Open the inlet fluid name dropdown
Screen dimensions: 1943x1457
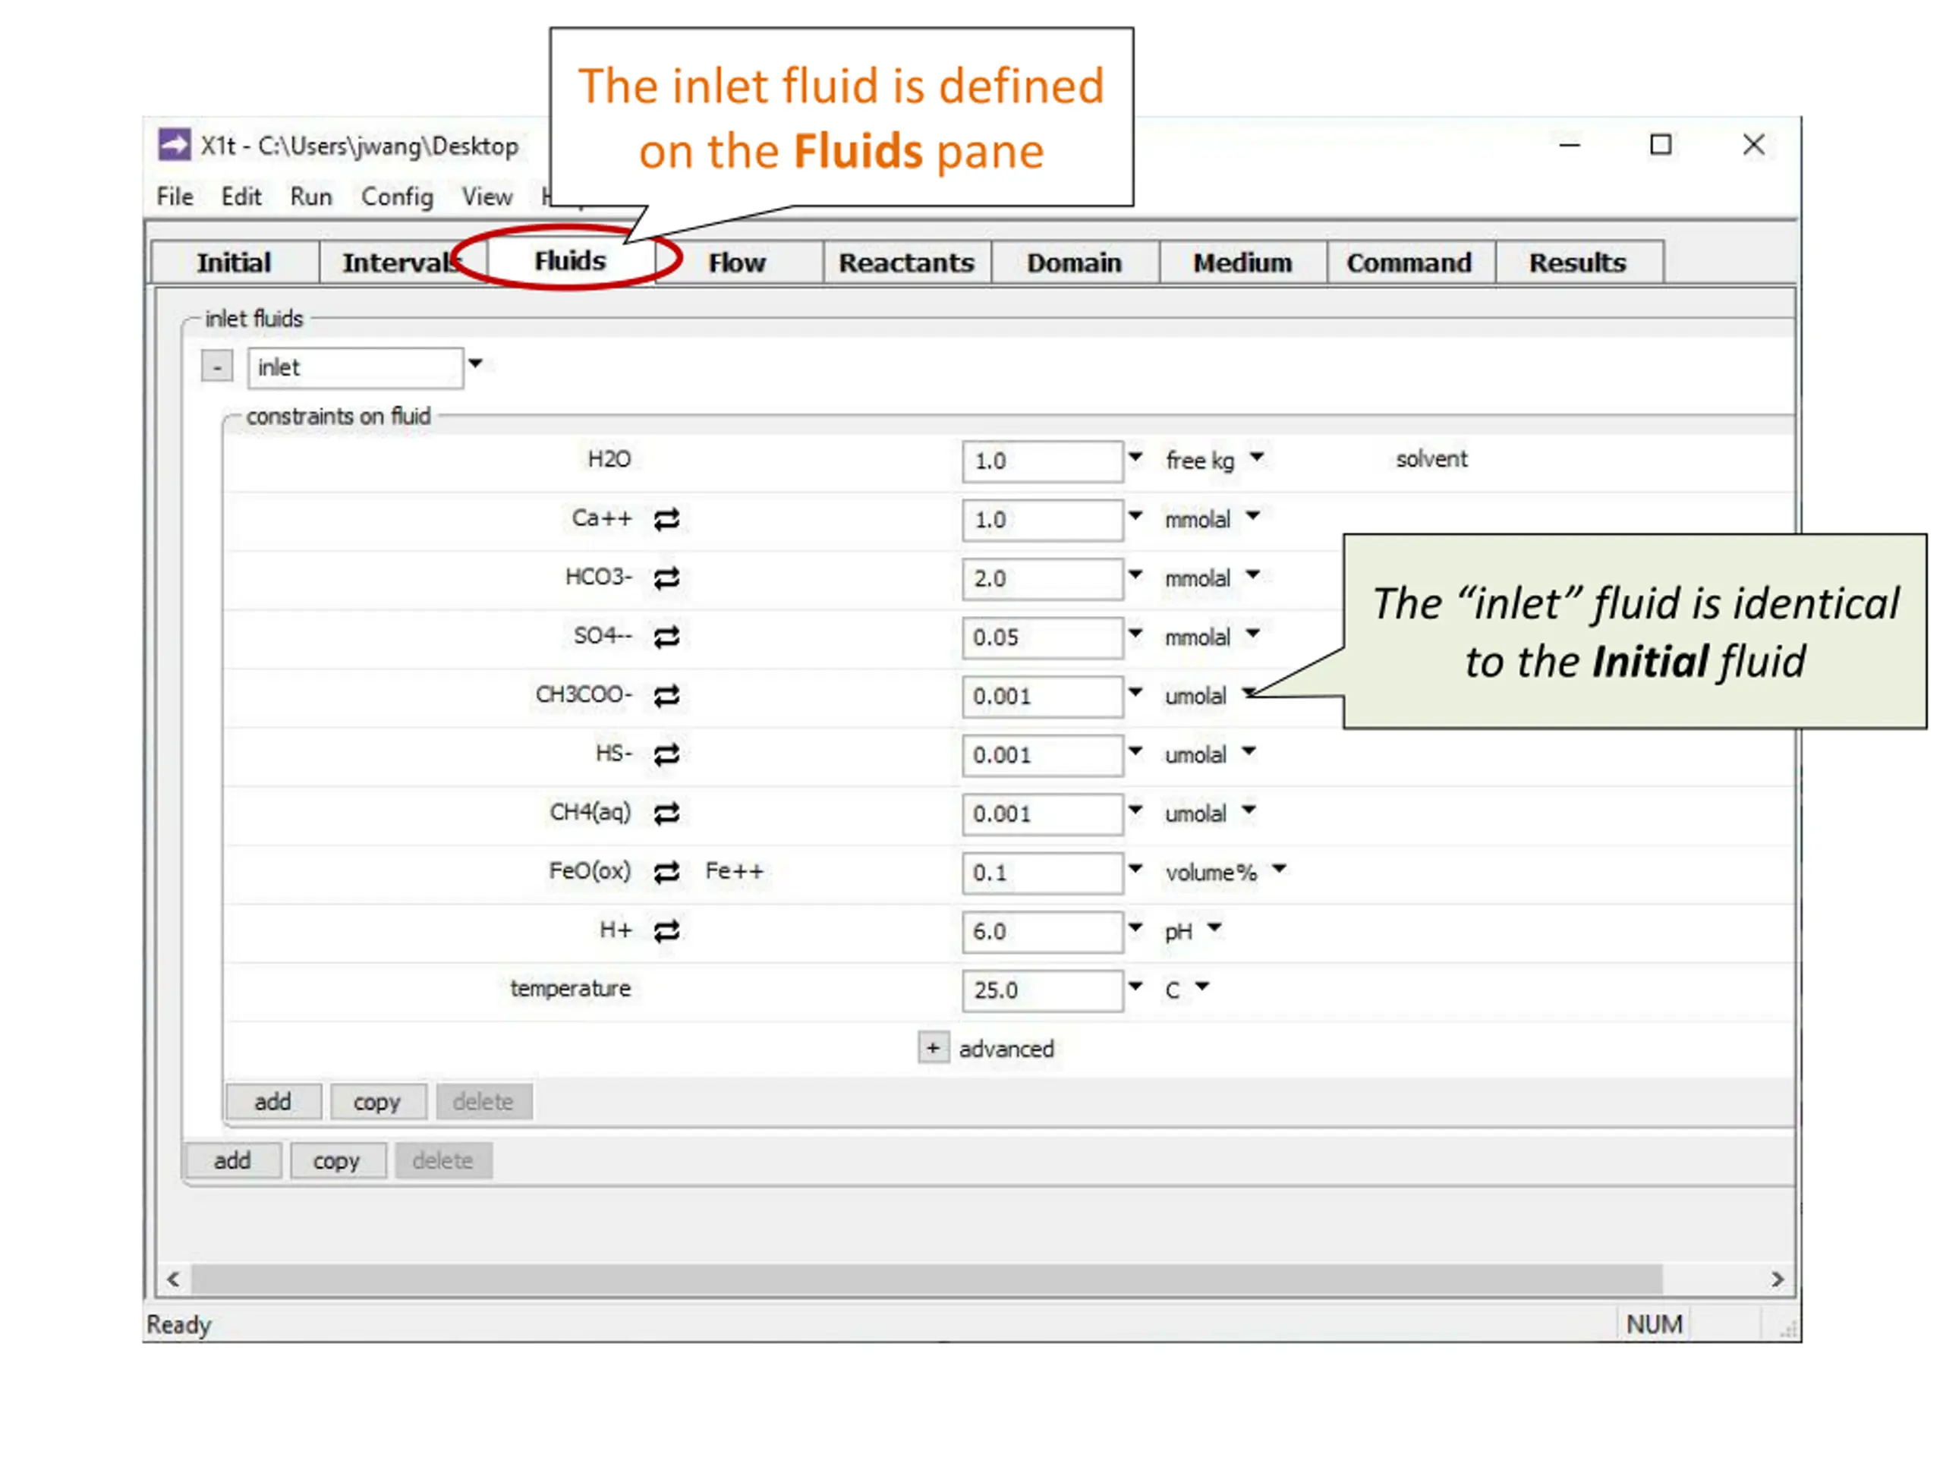[x=475, y=363]
